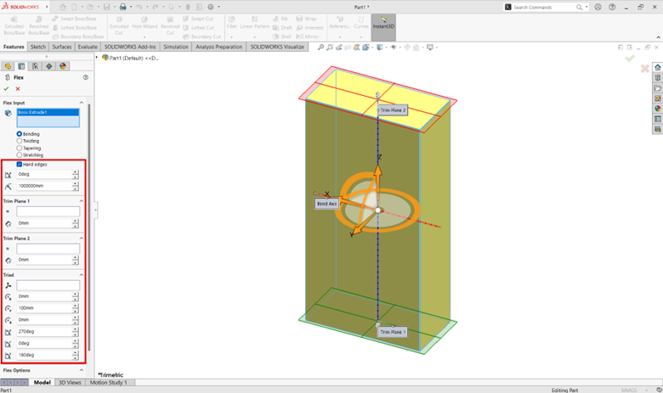663x393 pixels.
Task: Collapse the Triad section
Action: (x=82, y=275)
